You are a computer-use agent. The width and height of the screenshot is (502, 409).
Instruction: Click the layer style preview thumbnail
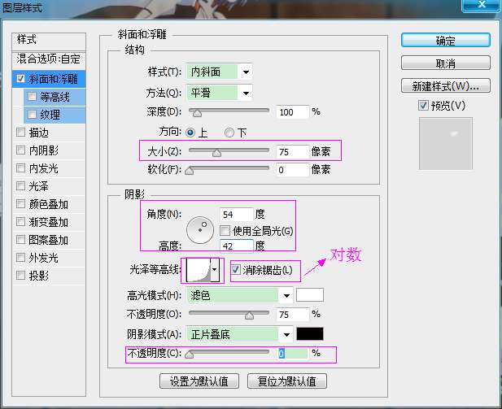tap(451, 143)
